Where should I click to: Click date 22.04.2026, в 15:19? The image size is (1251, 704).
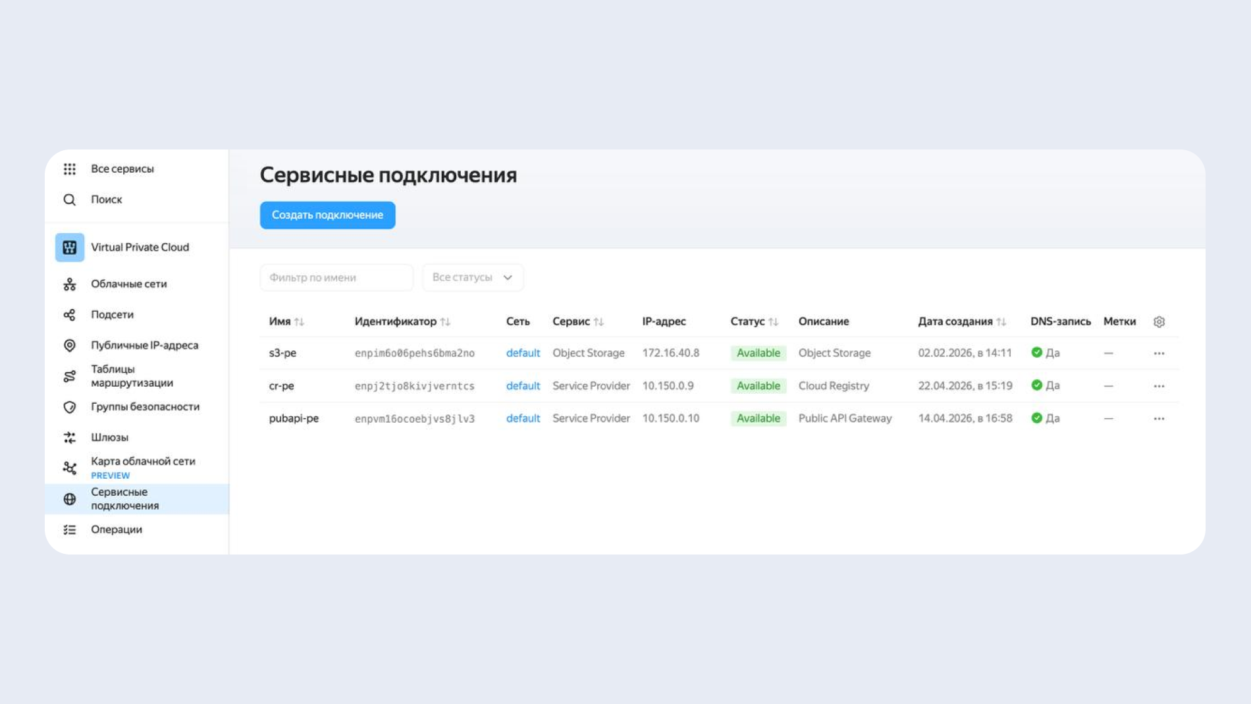coord(965,386)
